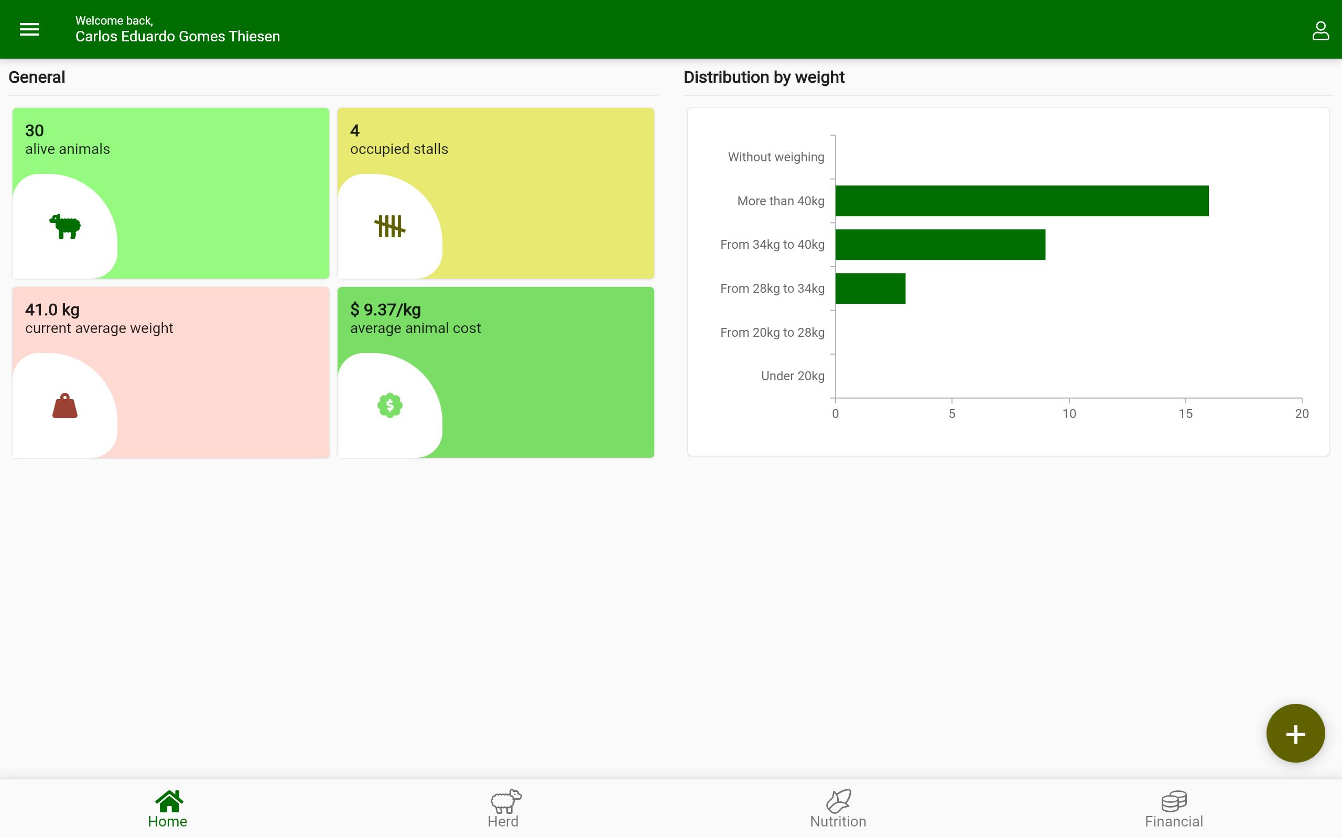Click the From 28kg to 34kg bar
The image size is (1342, 838).
click(870, 288)
